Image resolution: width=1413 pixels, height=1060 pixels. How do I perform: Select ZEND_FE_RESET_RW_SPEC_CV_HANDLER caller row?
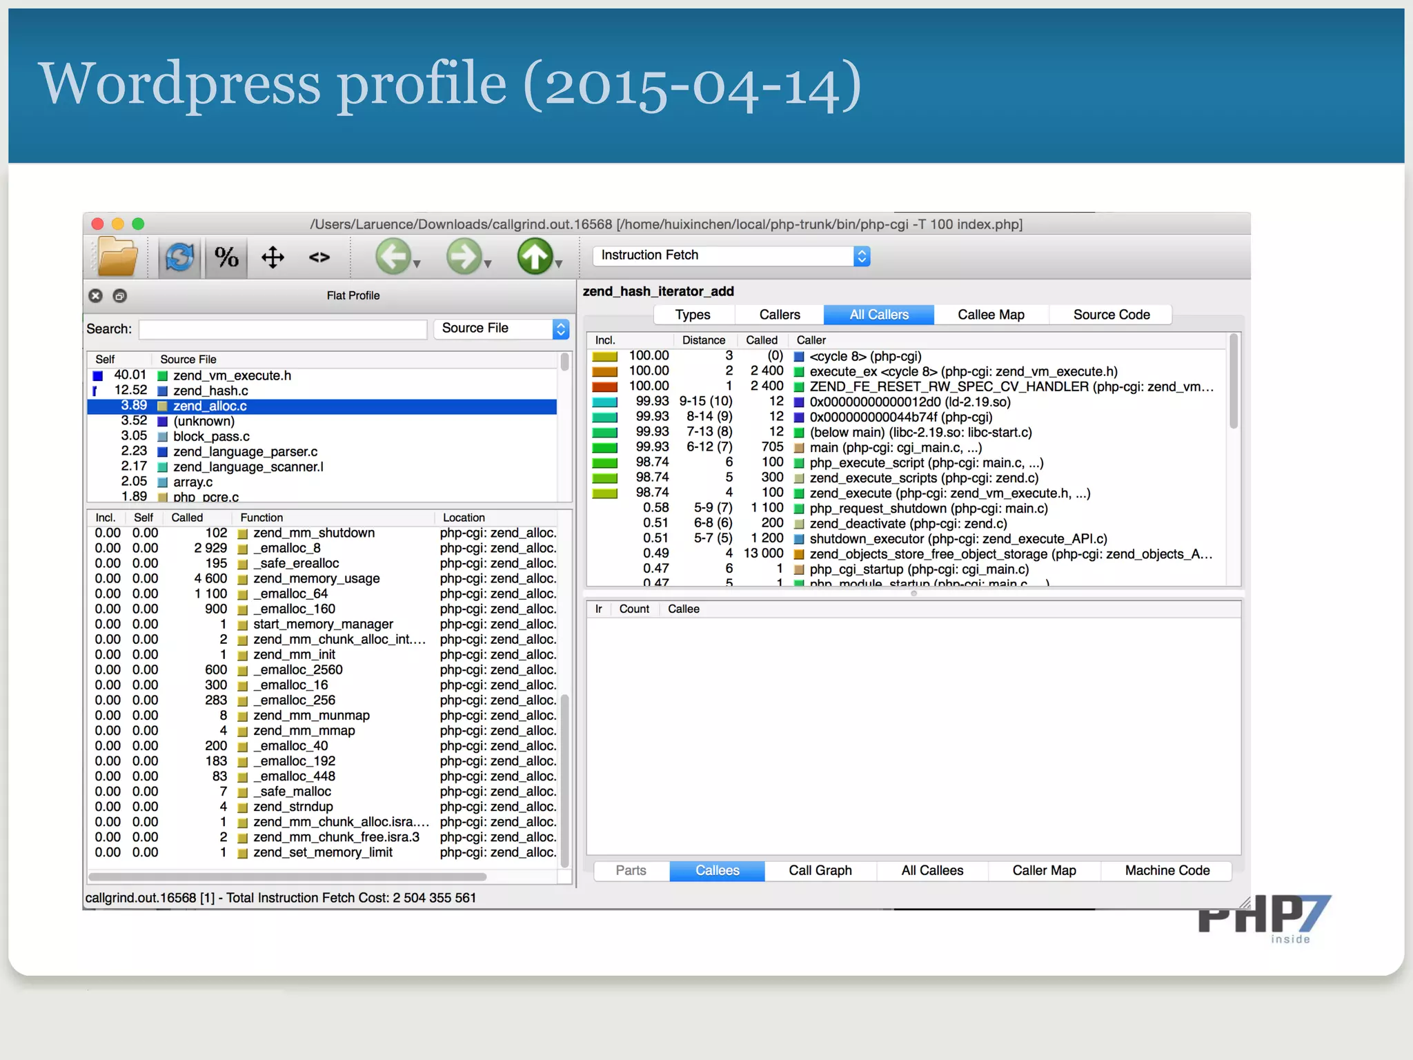tap(907, 386)
